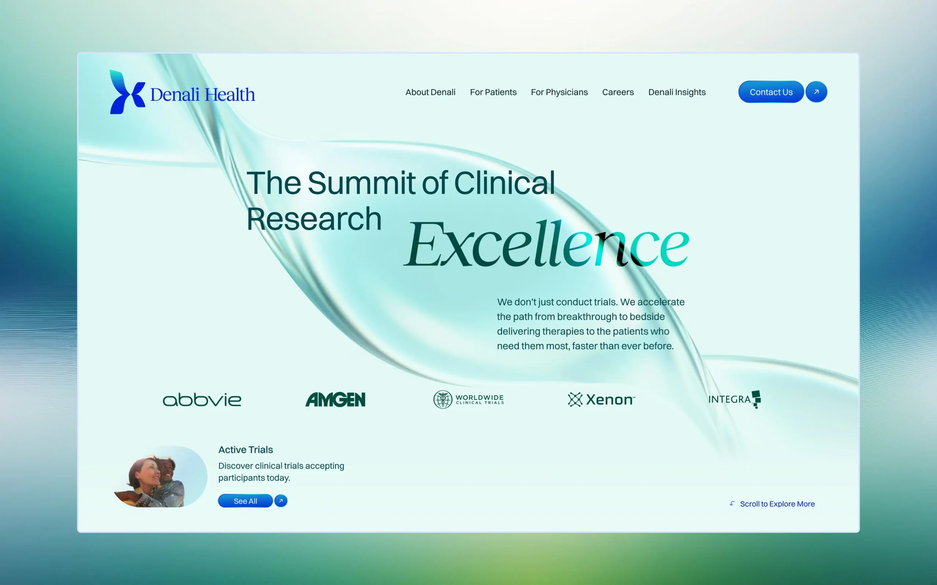
Task: Click the Denali Health butterfly logo icon
Action: click(127, 92)
